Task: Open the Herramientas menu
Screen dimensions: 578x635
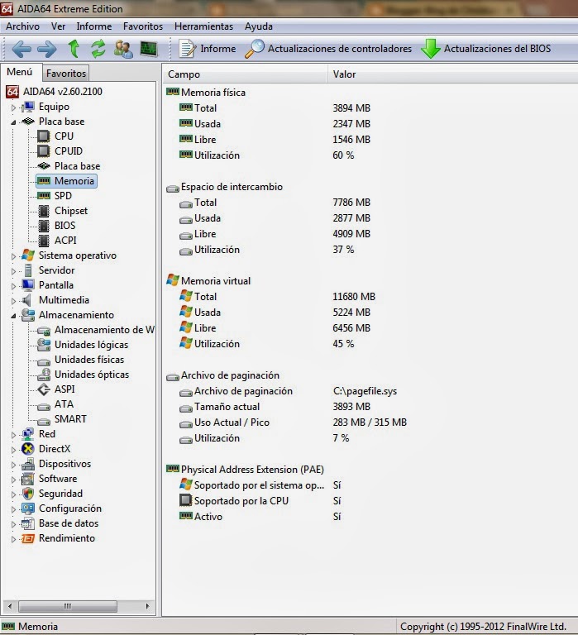Action: pyautogui.click(x=203, y=26)
